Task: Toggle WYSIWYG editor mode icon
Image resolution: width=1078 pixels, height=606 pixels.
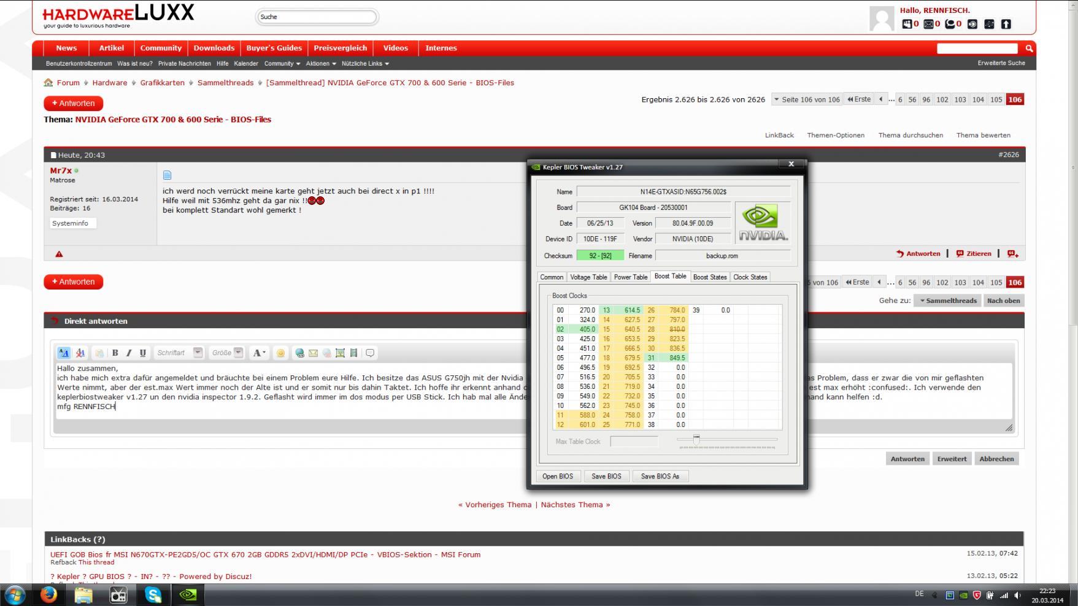Action: click(64, 353)
